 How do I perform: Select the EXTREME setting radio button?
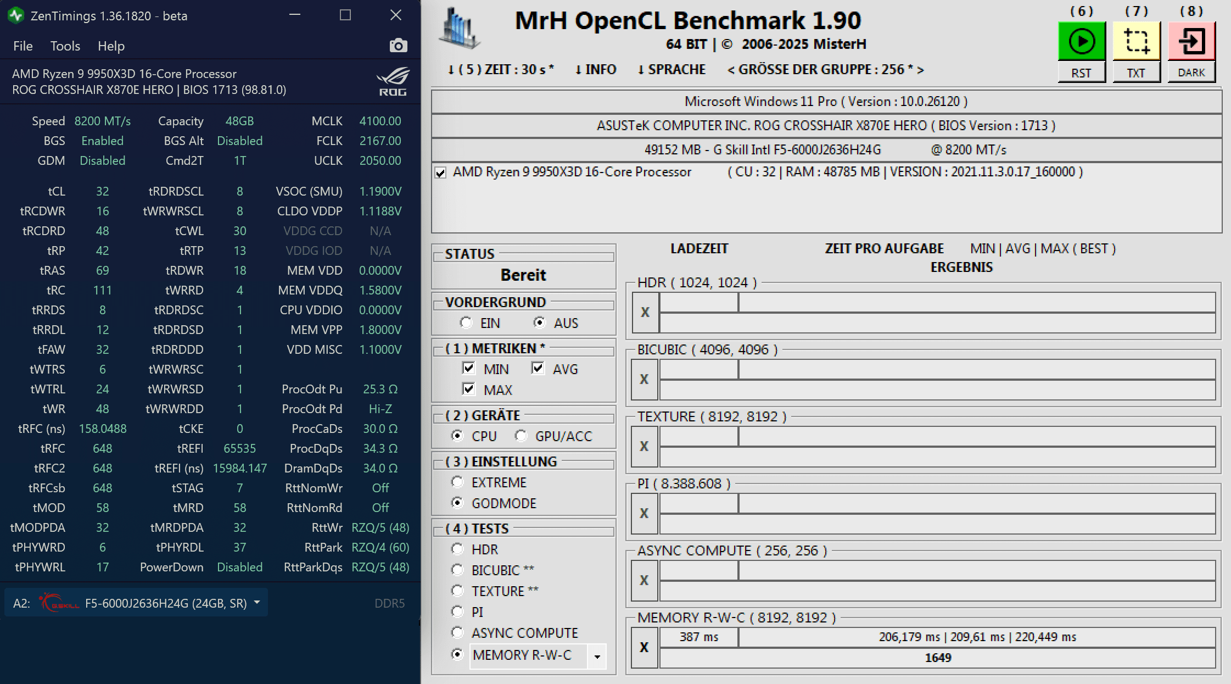click(457, 482)
